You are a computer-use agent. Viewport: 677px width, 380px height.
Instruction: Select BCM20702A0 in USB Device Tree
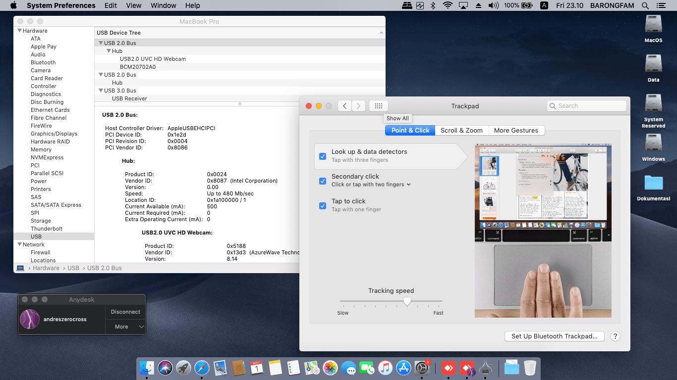coord(240,67)
